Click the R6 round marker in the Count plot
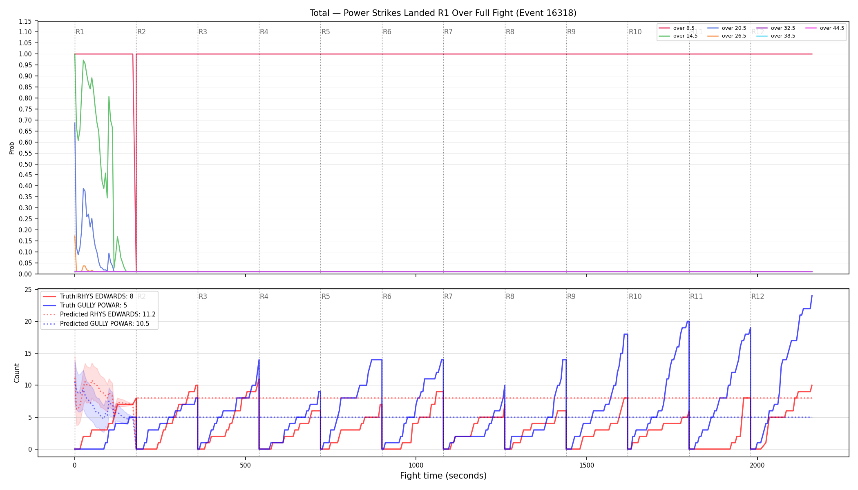 point(387,296)
